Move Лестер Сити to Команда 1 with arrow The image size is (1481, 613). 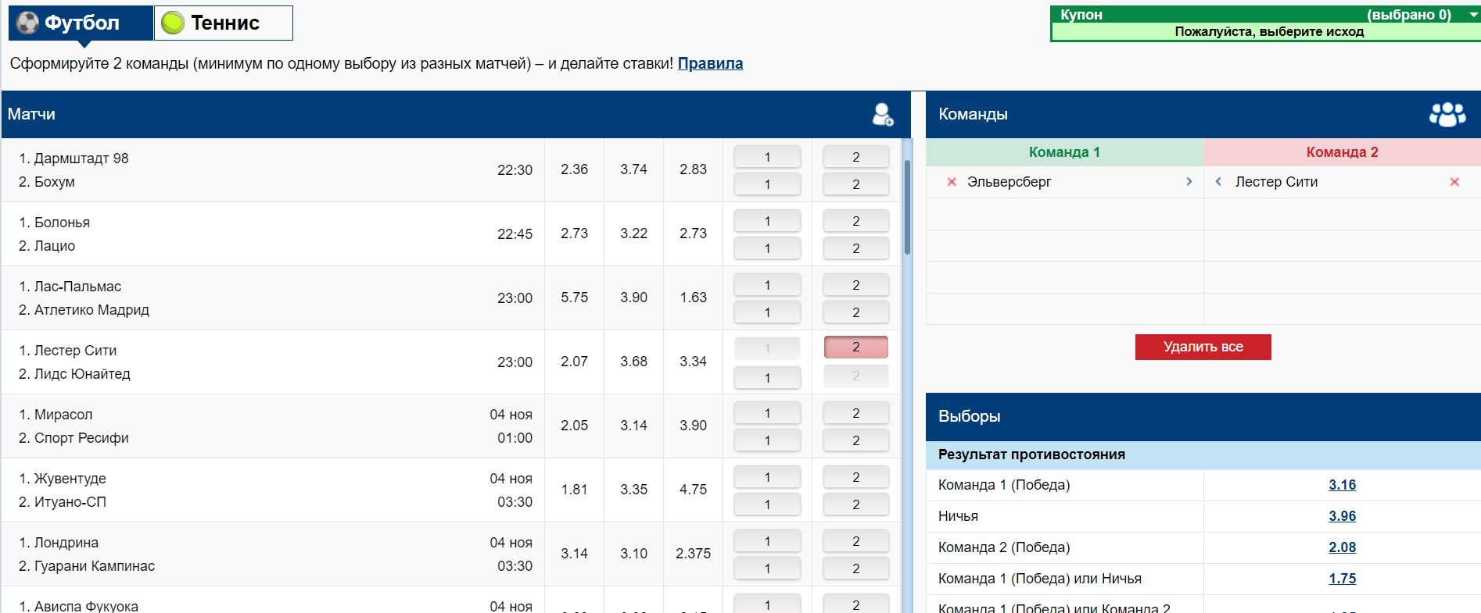click(1217, 182)
